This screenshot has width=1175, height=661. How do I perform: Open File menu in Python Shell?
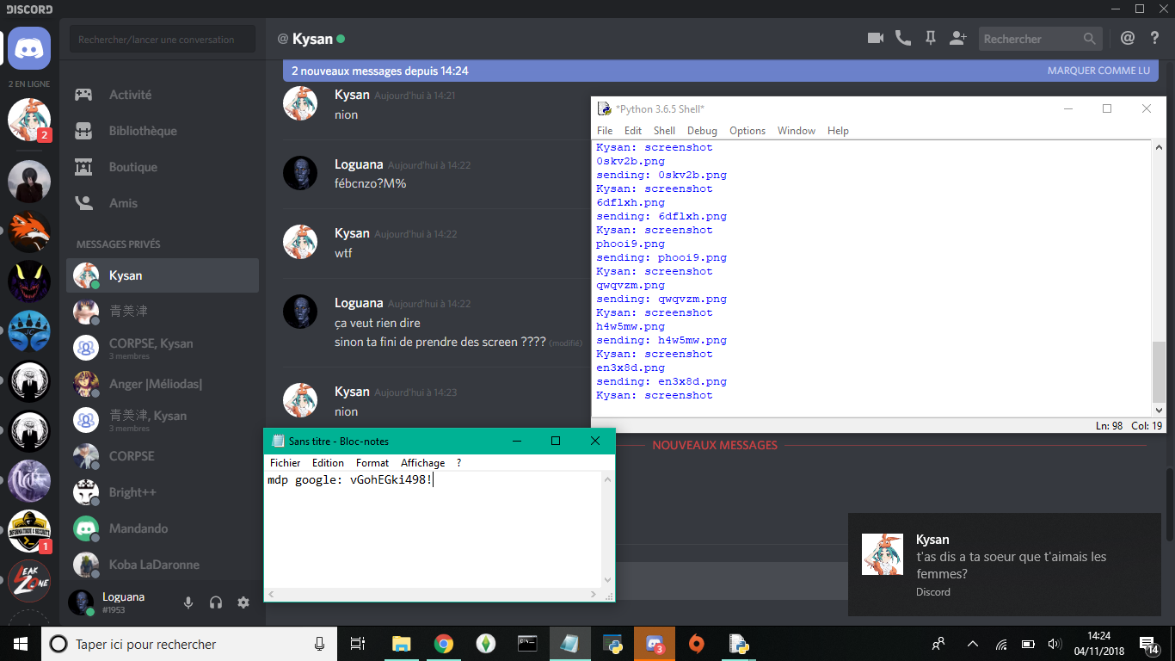pyautogui.click(x=605, y=131)
